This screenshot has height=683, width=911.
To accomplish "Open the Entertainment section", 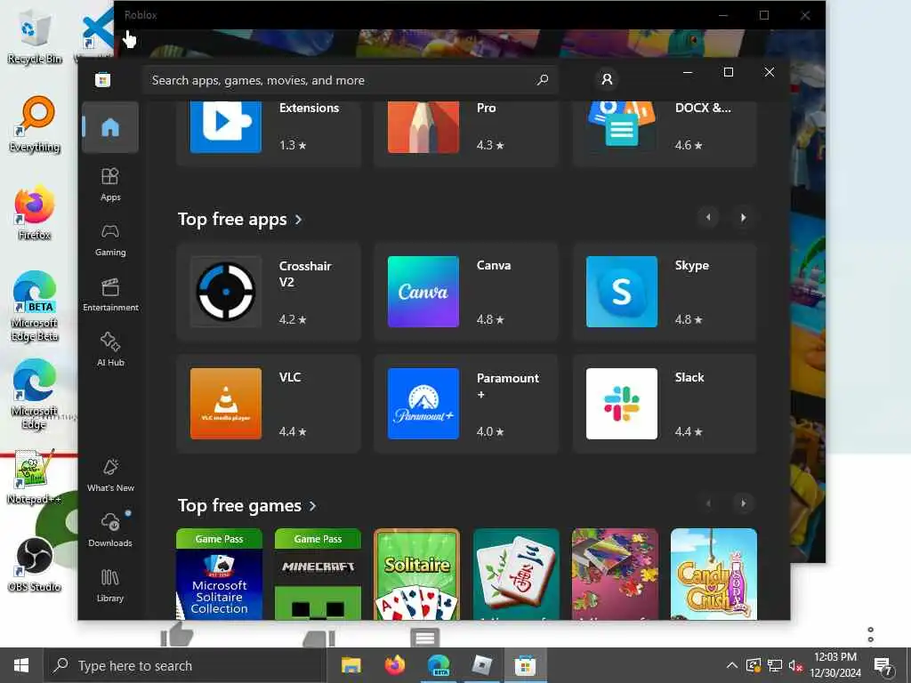I will pos(109,295).
